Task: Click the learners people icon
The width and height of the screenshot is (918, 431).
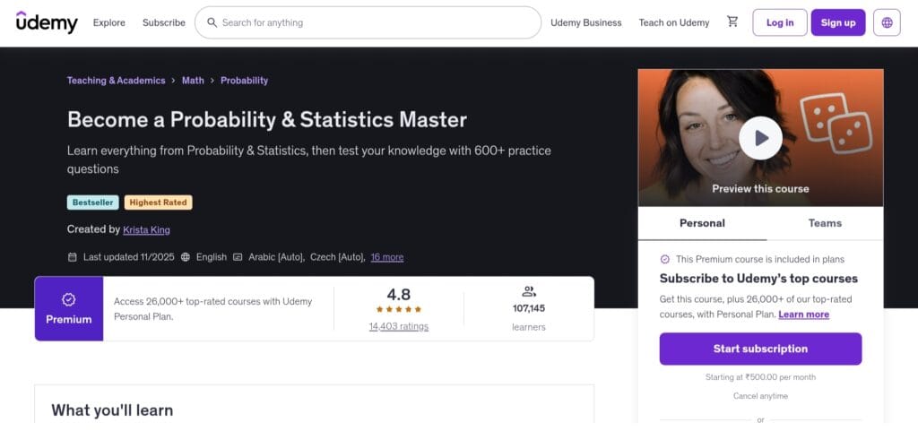Action: point(529,291)
